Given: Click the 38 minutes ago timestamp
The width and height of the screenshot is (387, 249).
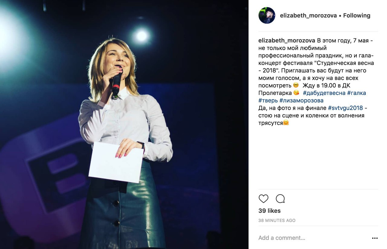Looking at the screenshot, I should (x=277, y=221).
